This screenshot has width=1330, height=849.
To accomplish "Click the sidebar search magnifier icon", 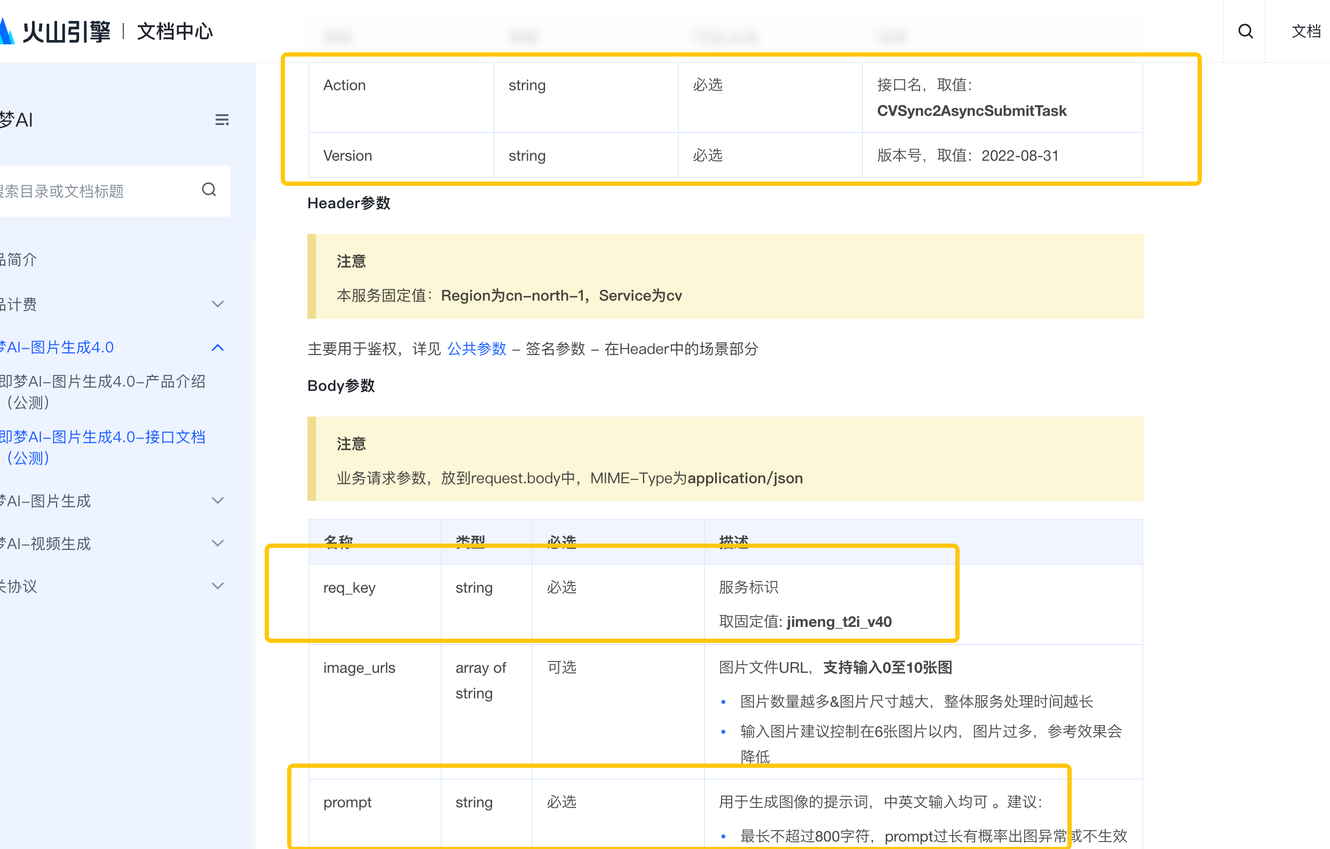I will [x=209, y=190].
